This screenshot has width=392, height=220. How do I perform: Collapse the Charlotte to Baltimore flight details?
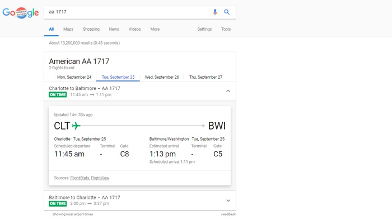pyautogui.click(x=228, y=91)
